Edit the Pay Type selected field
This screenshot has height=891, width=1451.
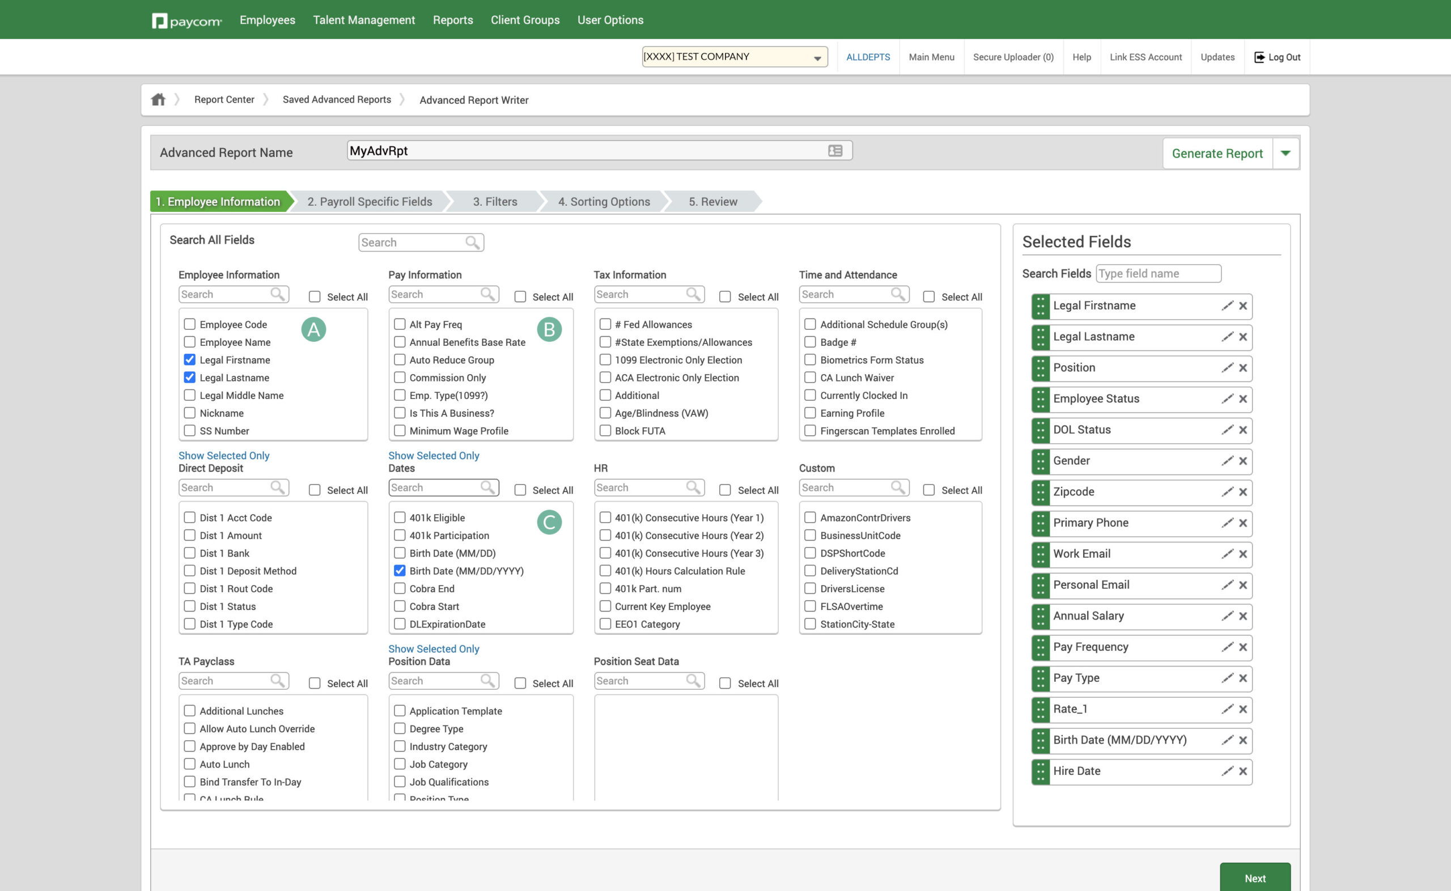point(1227,678)
